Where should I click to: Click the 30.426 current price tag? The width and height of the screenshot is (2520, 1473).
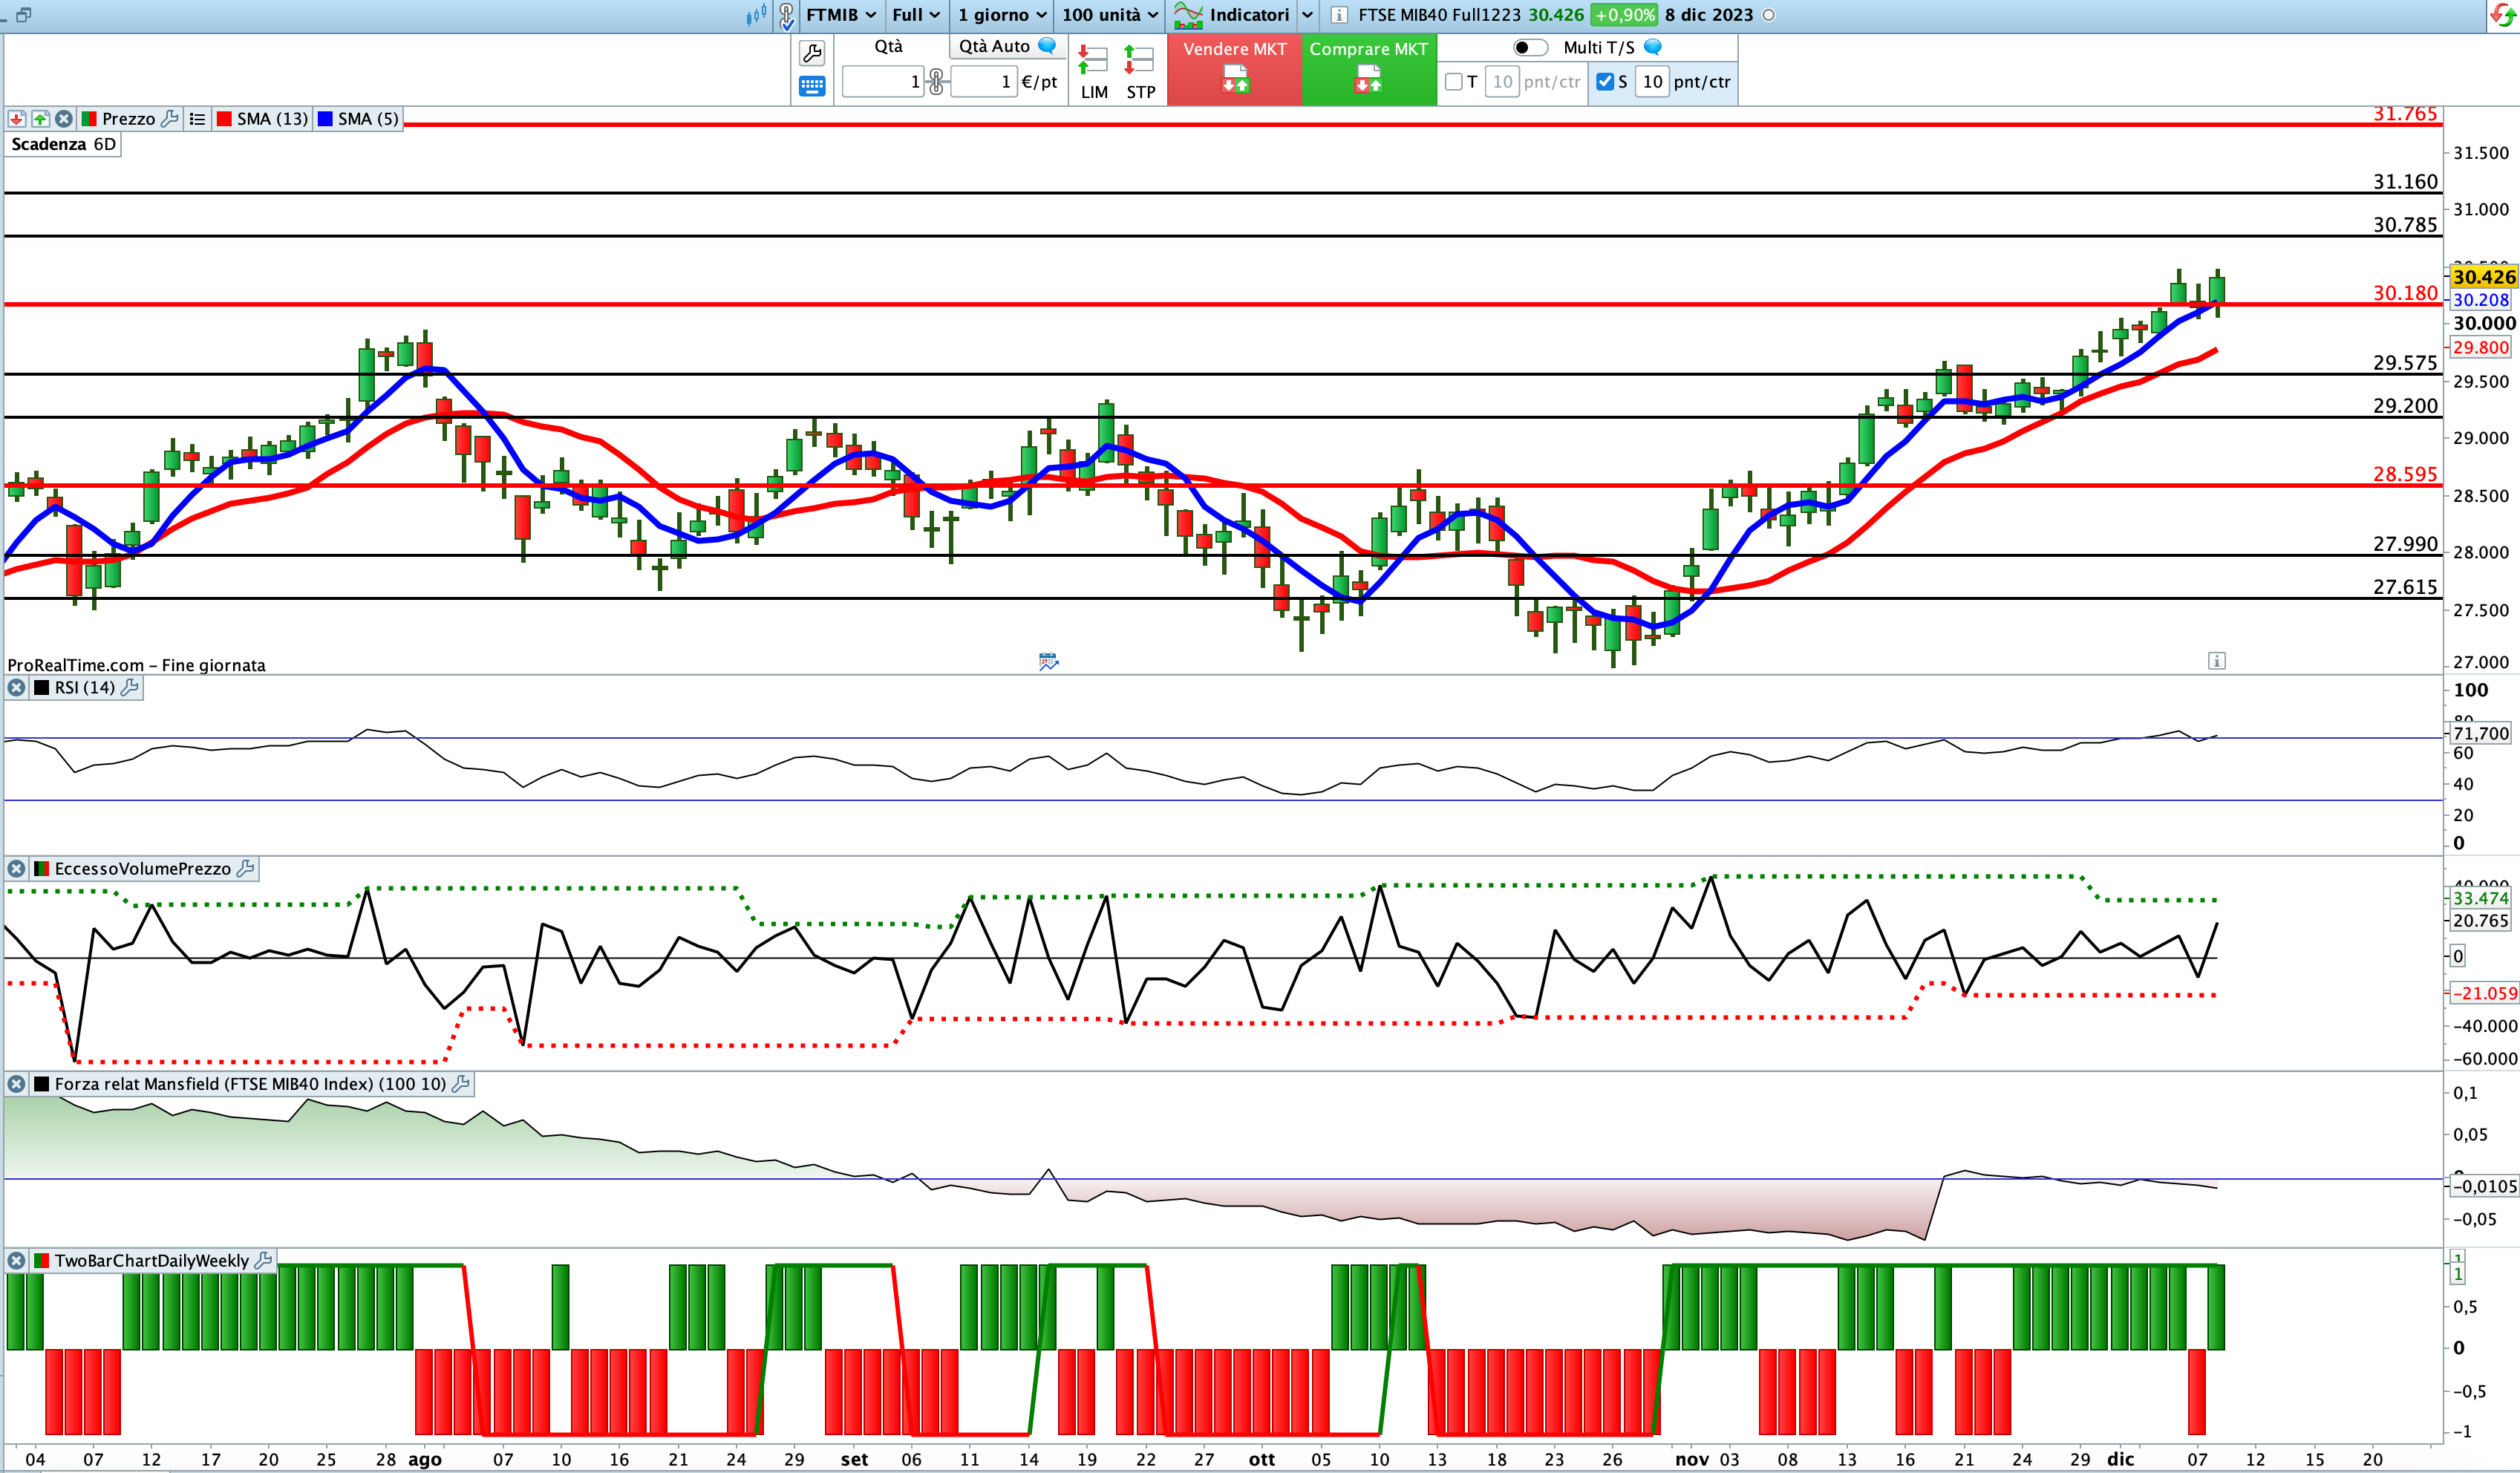[x=2483, y=277]
